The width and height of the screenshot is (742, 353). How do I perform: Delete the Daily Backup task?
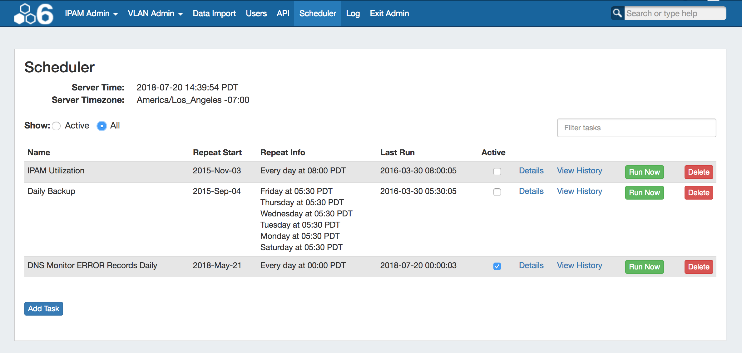[x=698, y=193]
